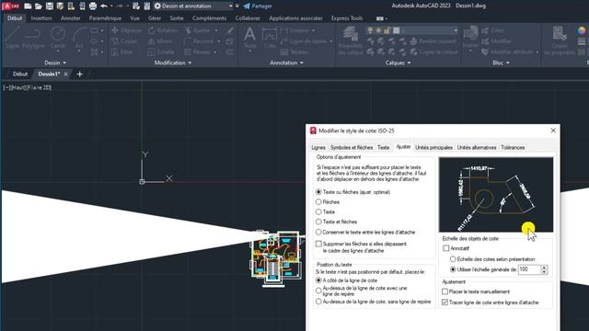
Task: Expand the Annotation panel dropdown
Action: coord(286,63)
